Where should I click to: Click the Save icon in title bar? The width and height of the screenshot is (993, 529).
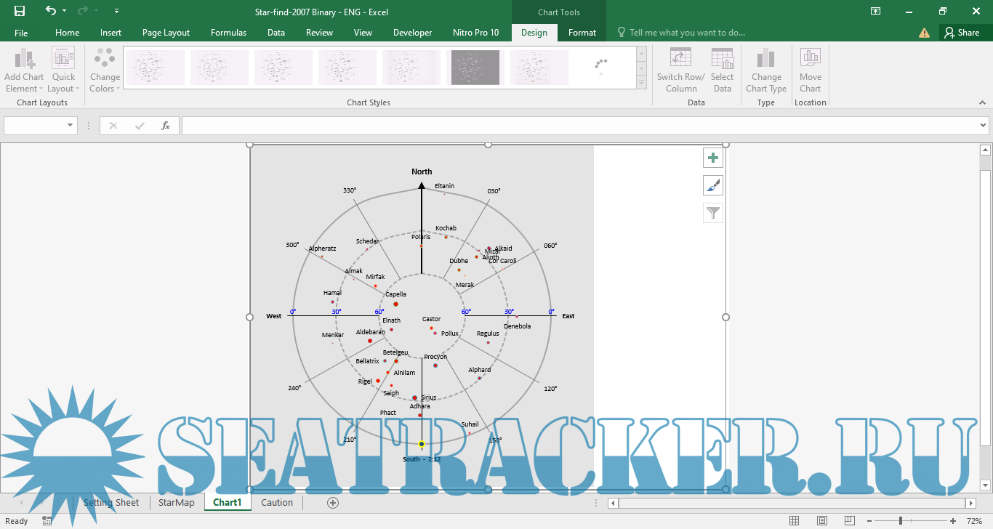(x=20, y=11)
